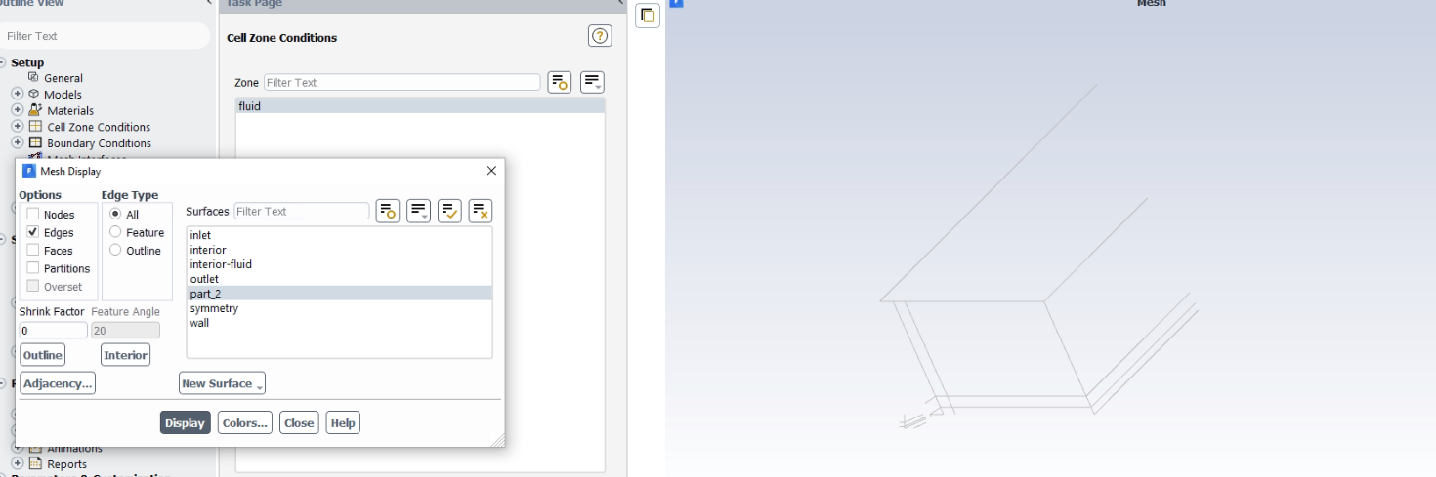This screenshot has height=477, width=1436.
Task: Click the General icon in outline tree
Action: click(x=33, y=78)
